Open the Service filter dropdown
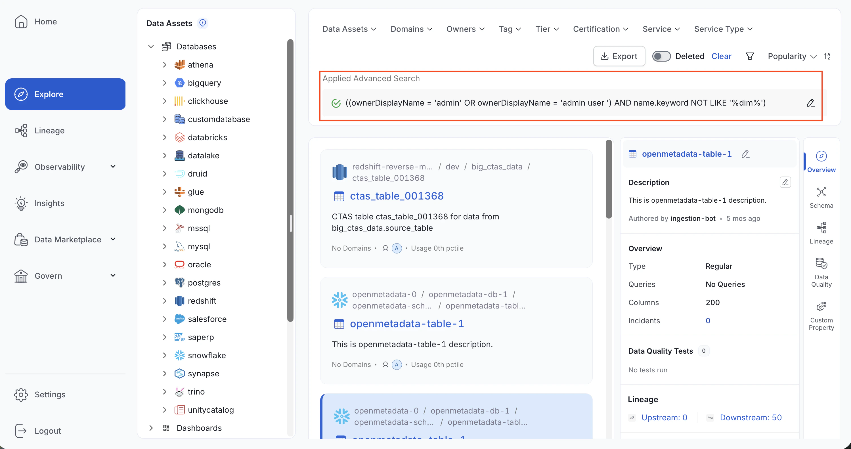This screenshot has width=851, height=449. tap(661, 29)
